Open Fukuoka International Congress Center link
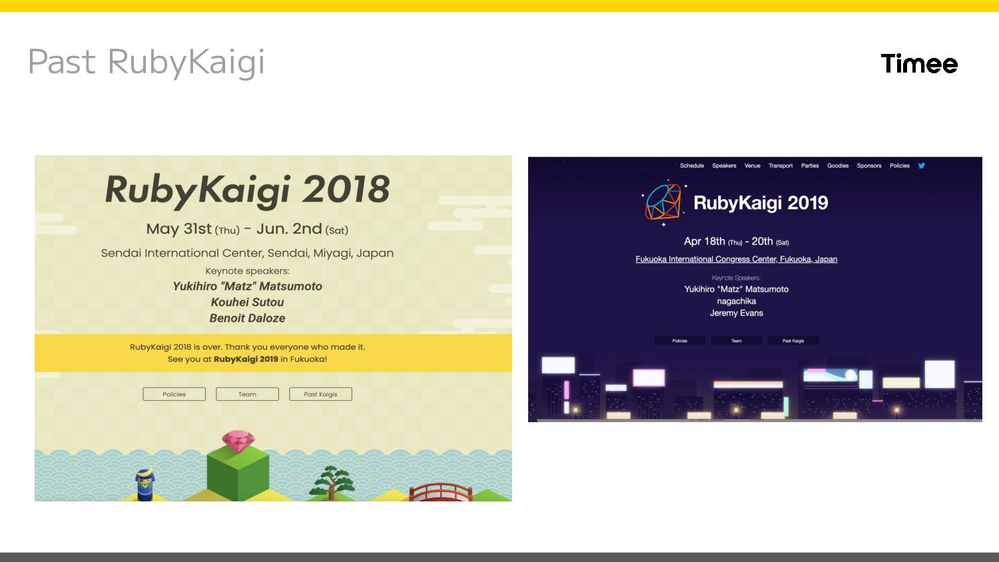 click(x=736, y=259)
